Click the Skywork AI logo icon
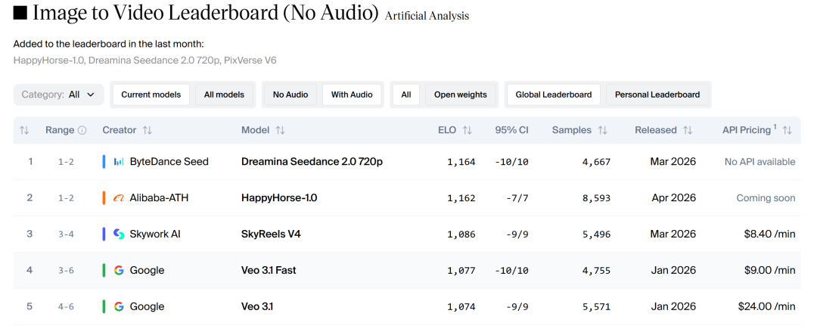This screenshot has height=326, width=817. [119, 234]
